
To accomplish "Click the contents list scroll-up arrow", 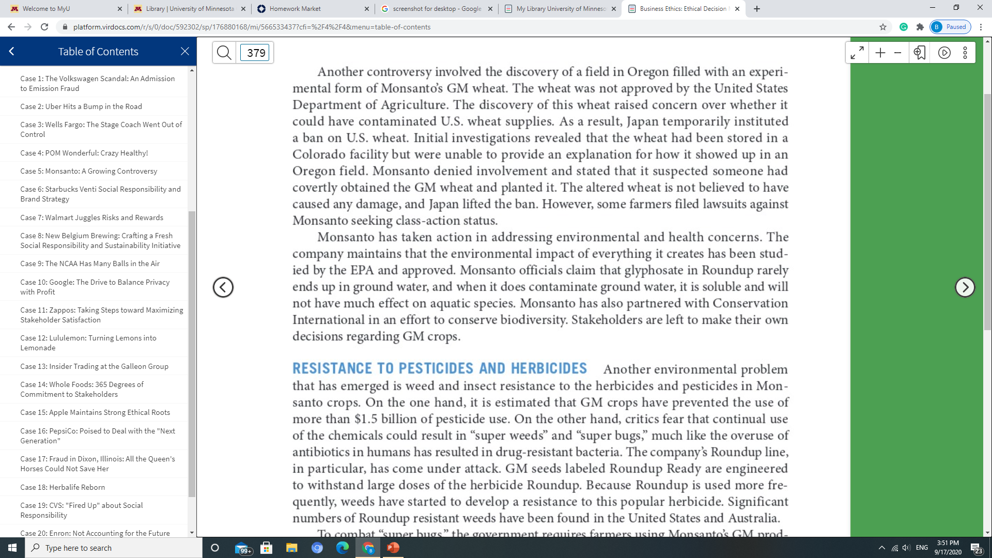I will (x=192, y=70).
